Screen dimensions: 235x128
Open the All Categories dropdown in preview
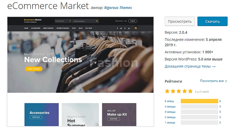(63, 21)
